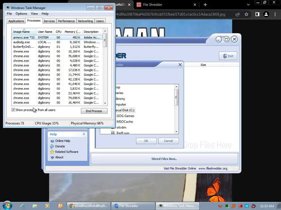Click the Related Software star icon
Screen dimensions: 281x210
pos(52,152)
